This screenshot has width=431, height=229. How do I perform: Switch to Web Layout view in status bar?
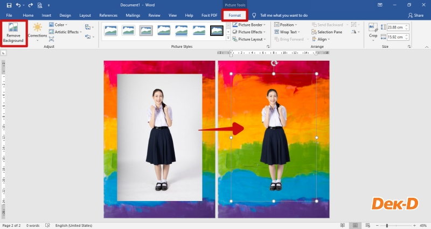368,225
